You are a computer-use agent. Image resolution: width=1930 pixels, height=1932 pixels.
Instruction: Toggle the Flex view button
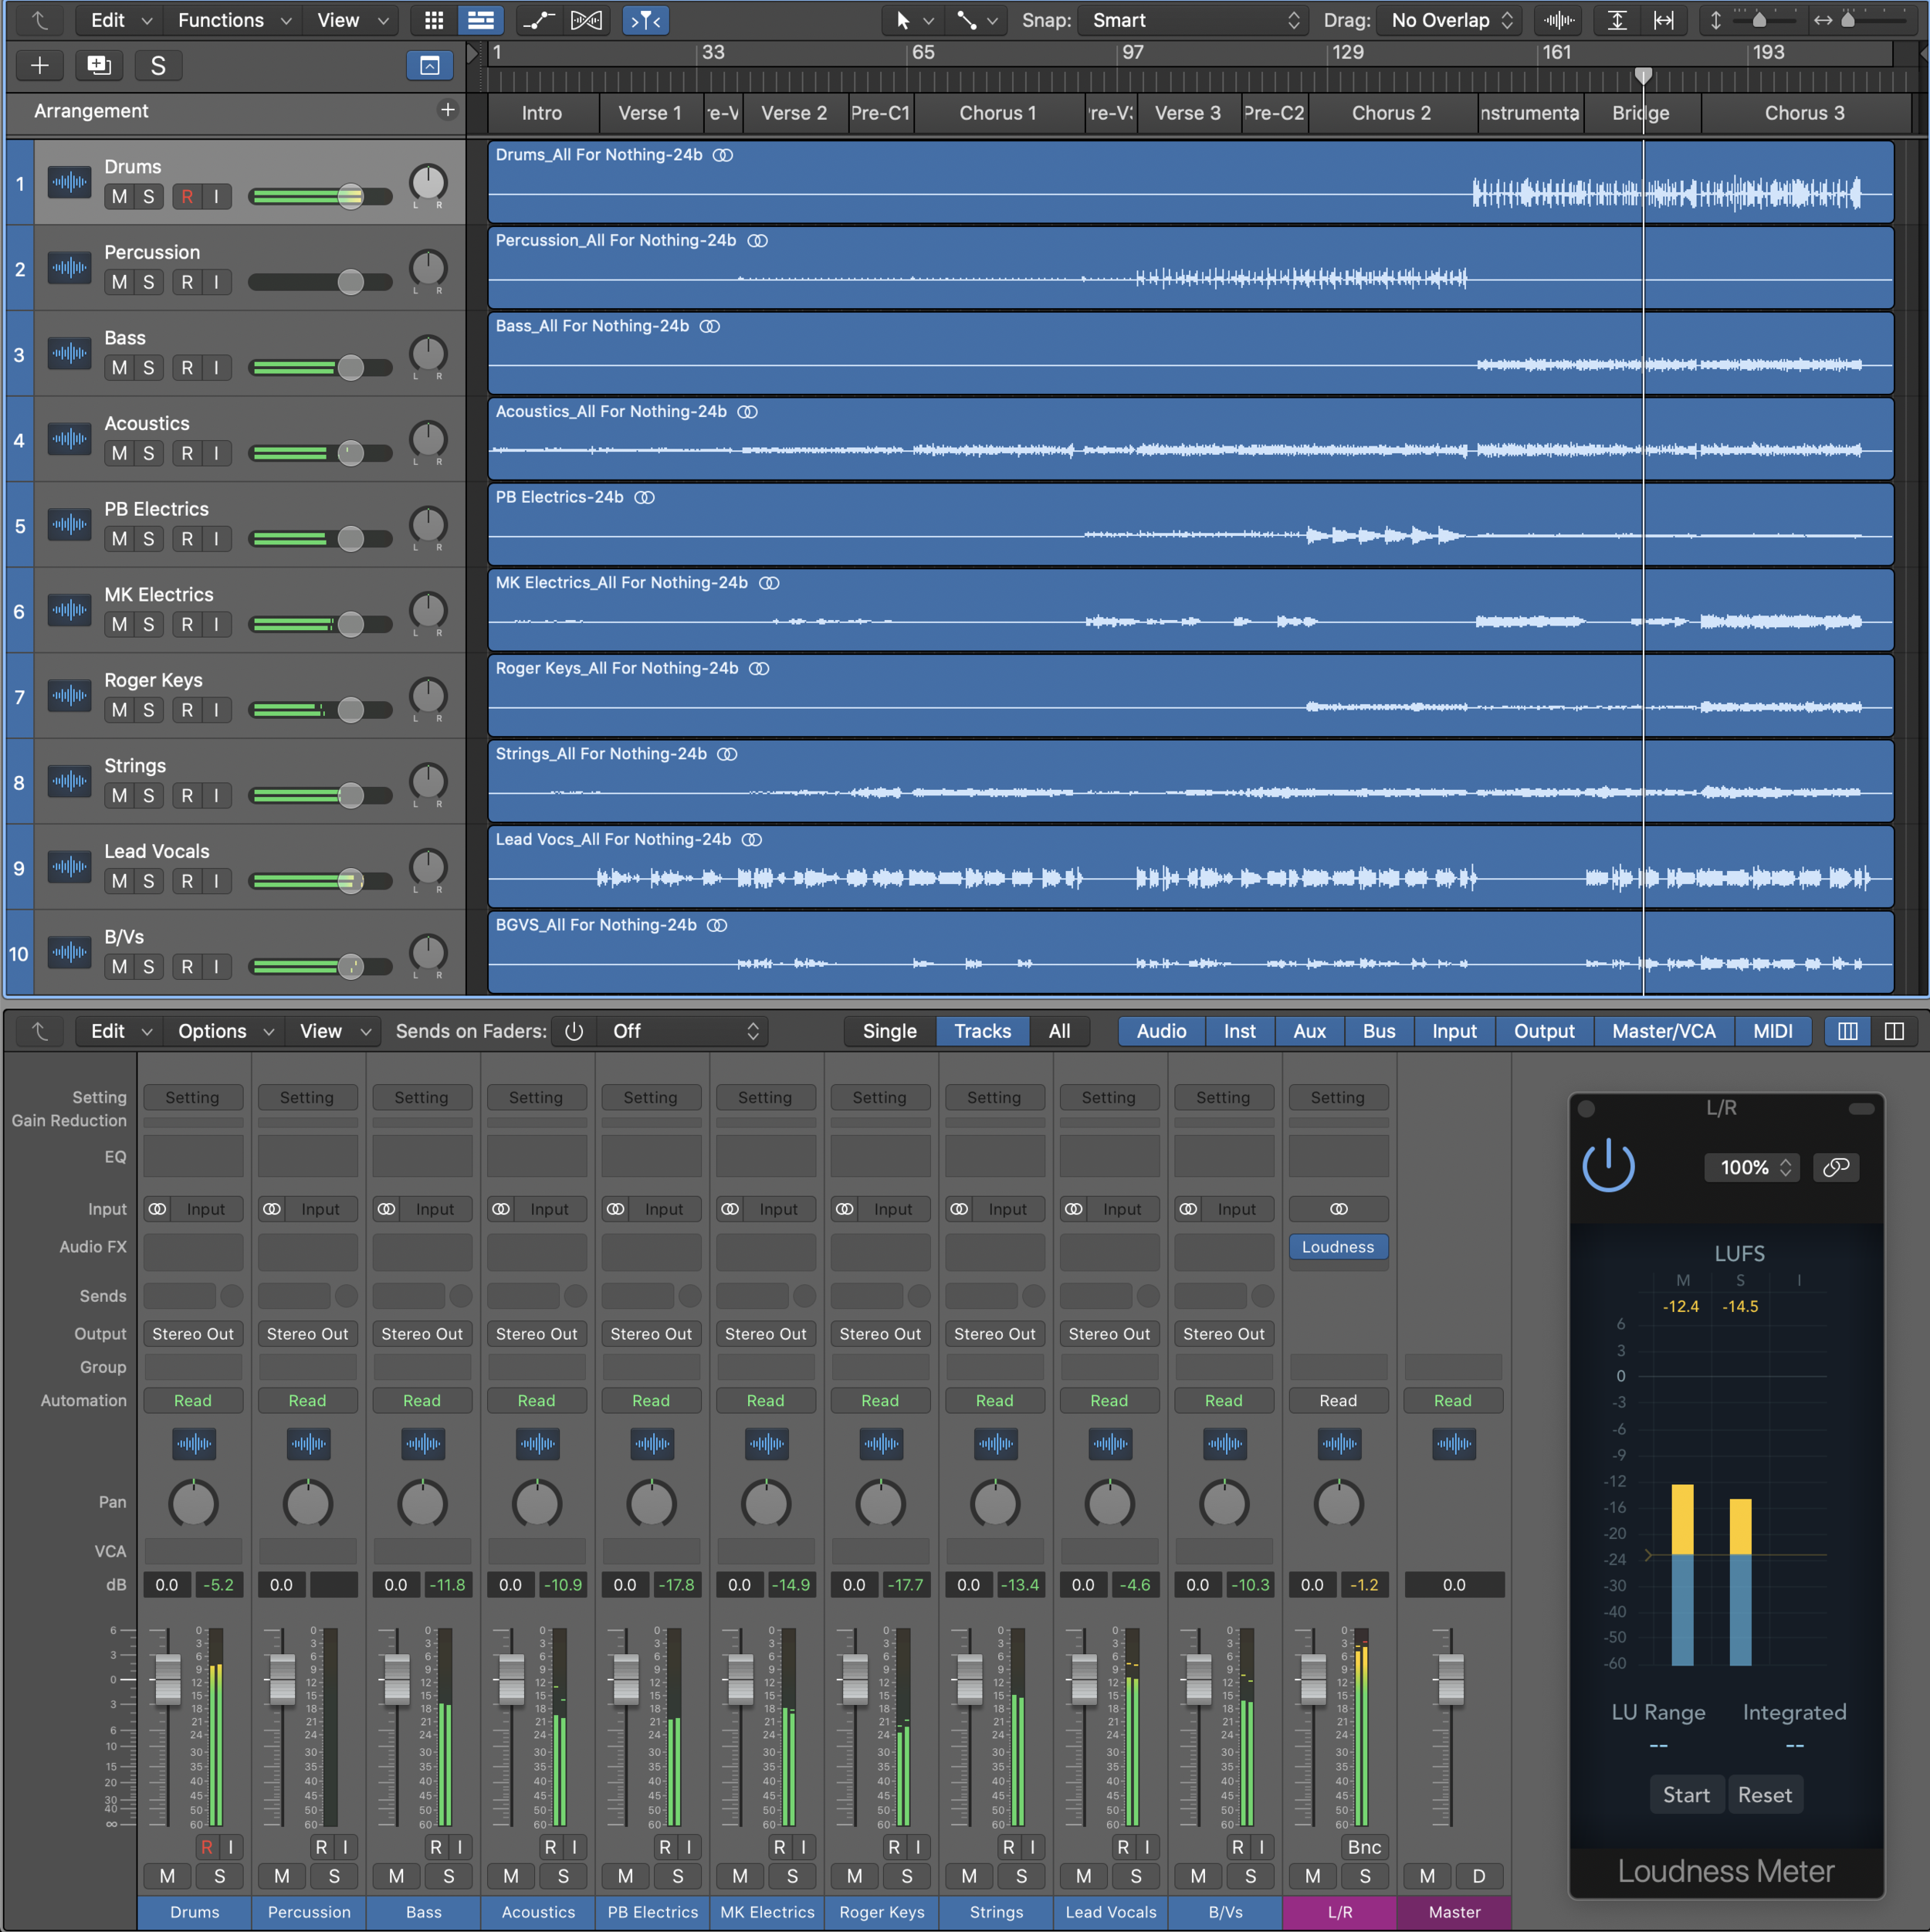(586, 20)
